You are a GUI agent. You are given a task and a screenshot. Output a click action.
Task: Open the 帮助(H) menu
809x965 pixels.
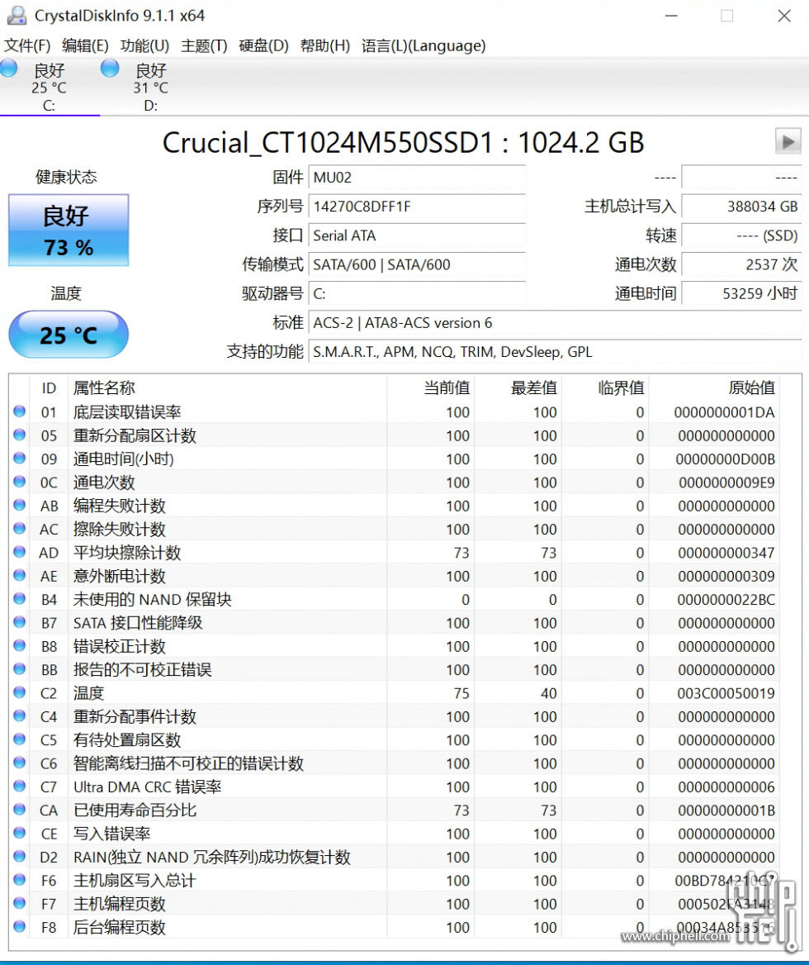pyautogui.click(x=325, y=45)
